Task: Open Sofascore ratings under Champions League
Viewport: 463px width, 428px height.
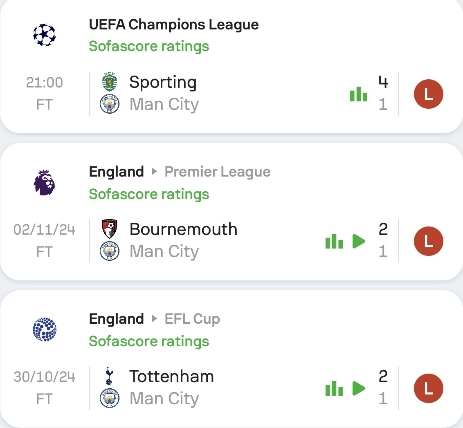Action: 149,46
